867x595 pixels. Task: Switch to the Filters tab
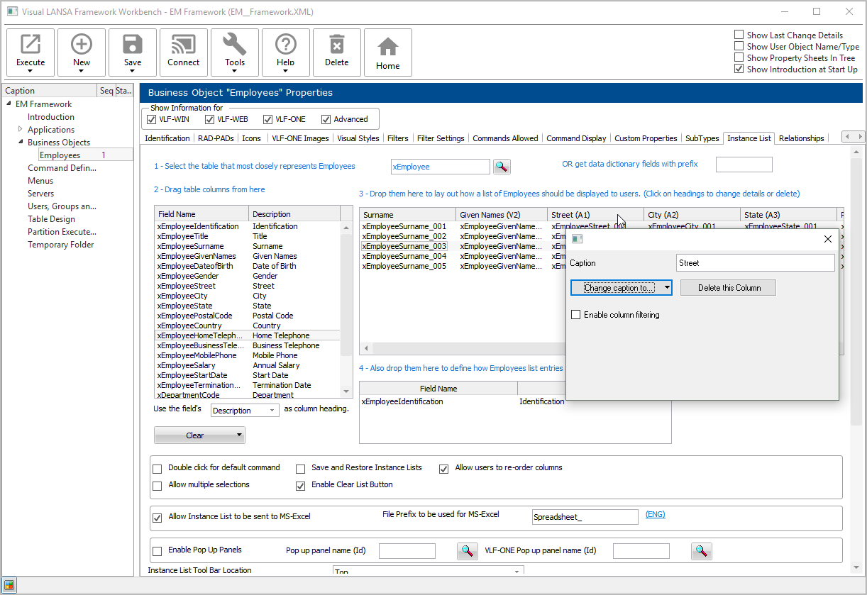(398, 138)
